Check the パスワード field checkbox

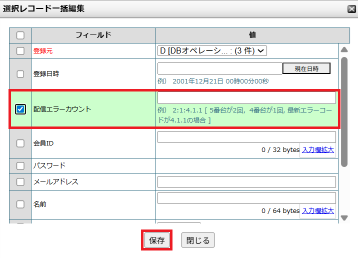tap(20, 165)
